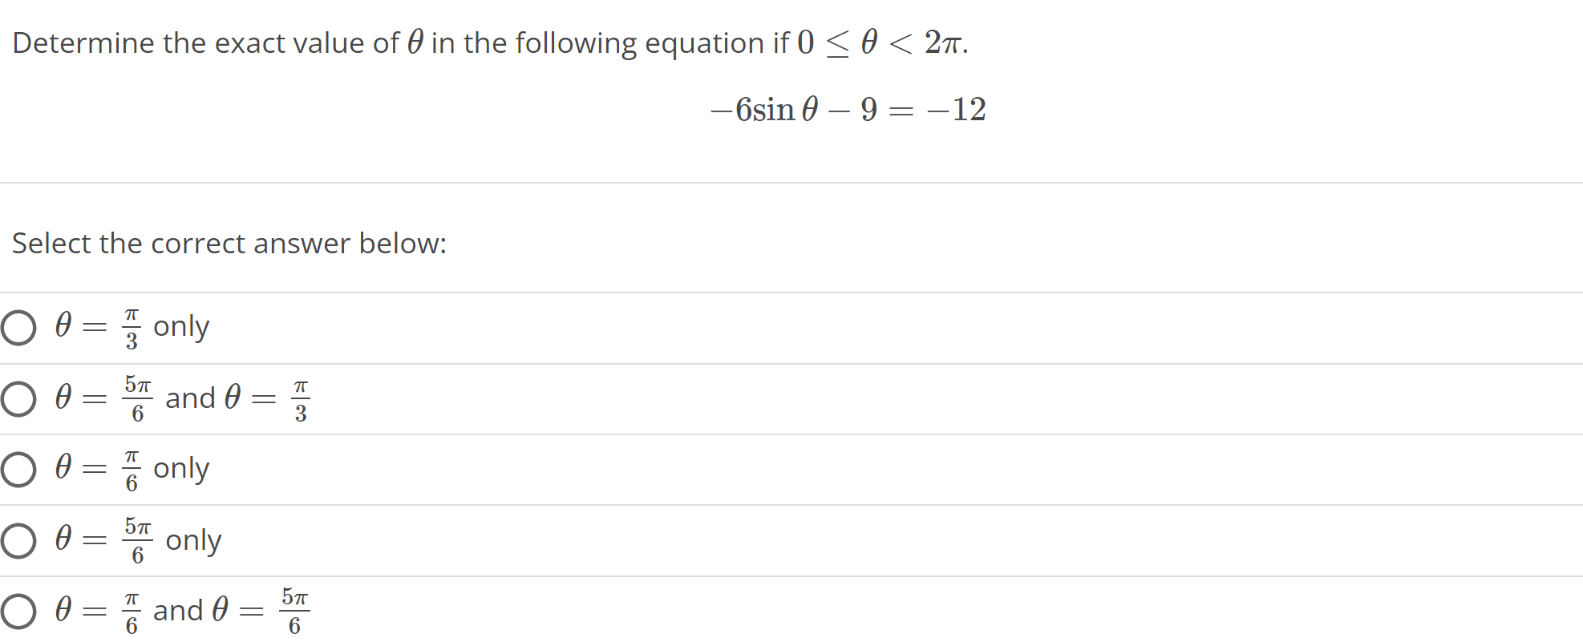Screen dimensions: 1583x642
Task: Select the radio button for θ = π/3 only
Action: tap(18, 327)
